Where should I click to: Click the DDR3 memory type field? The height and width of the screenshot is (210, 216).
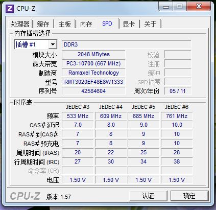point(126,44)
